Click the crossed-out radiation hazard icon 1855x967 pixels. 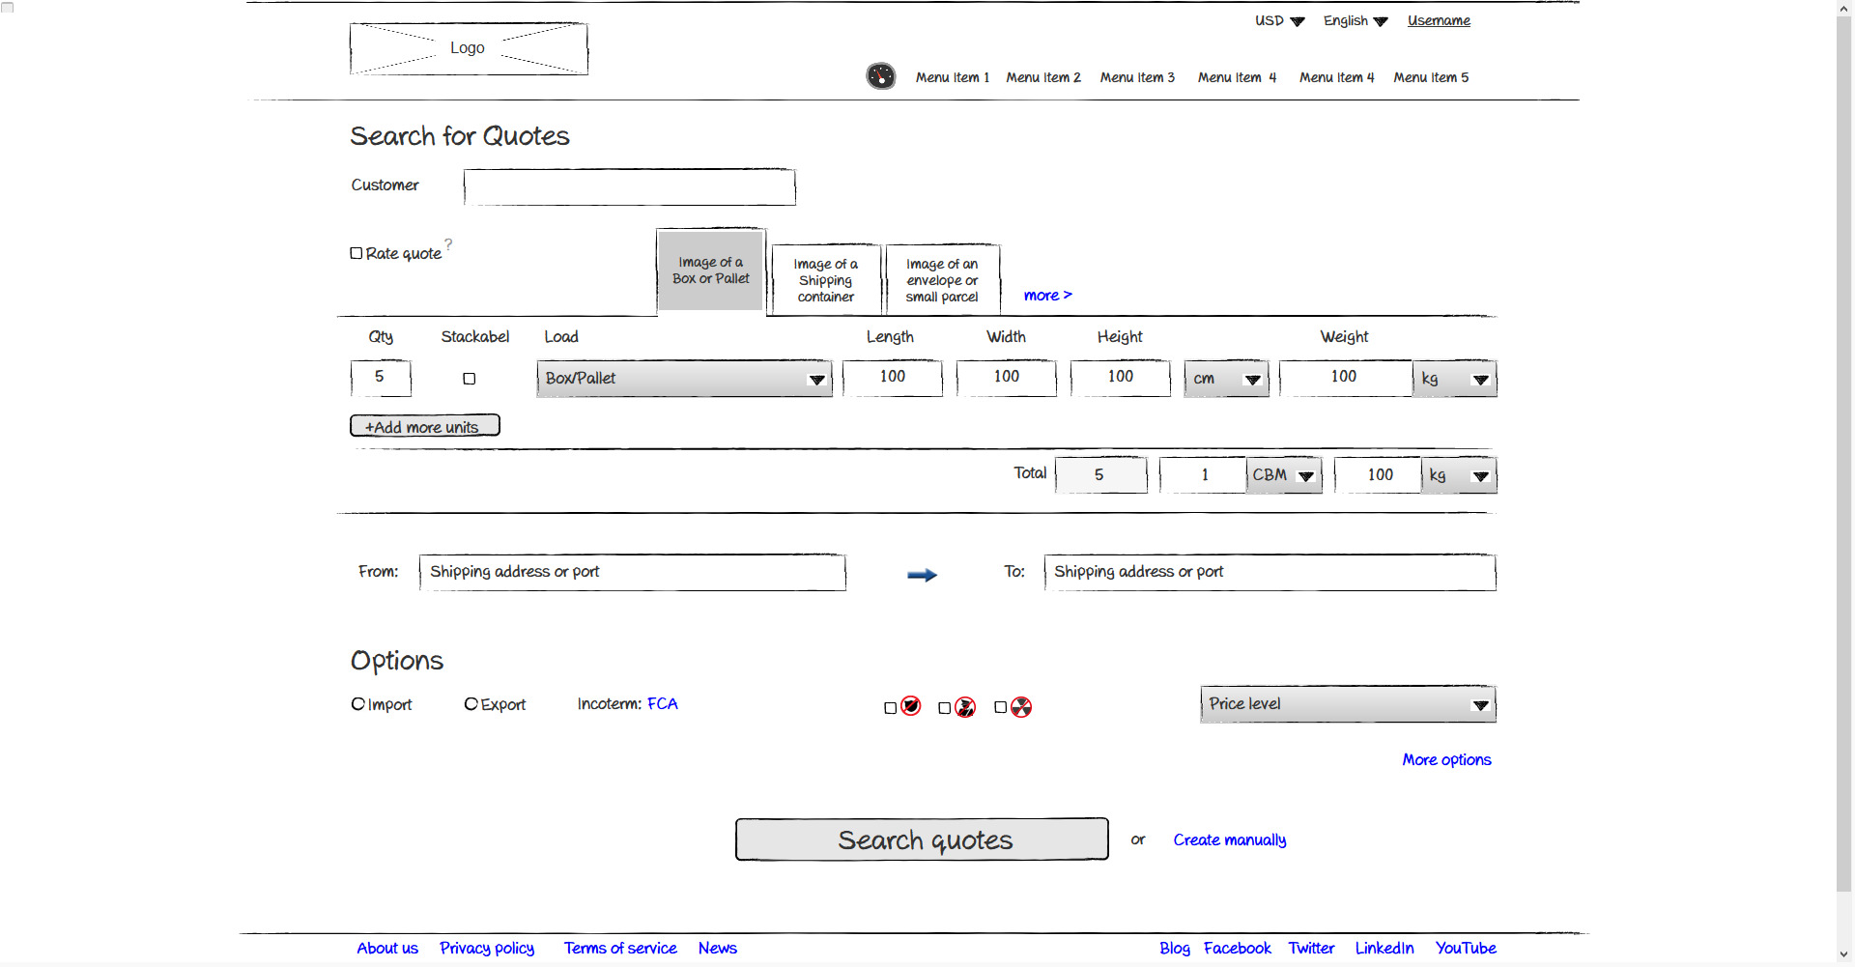pyautogui.click(x=1020, y=707)
